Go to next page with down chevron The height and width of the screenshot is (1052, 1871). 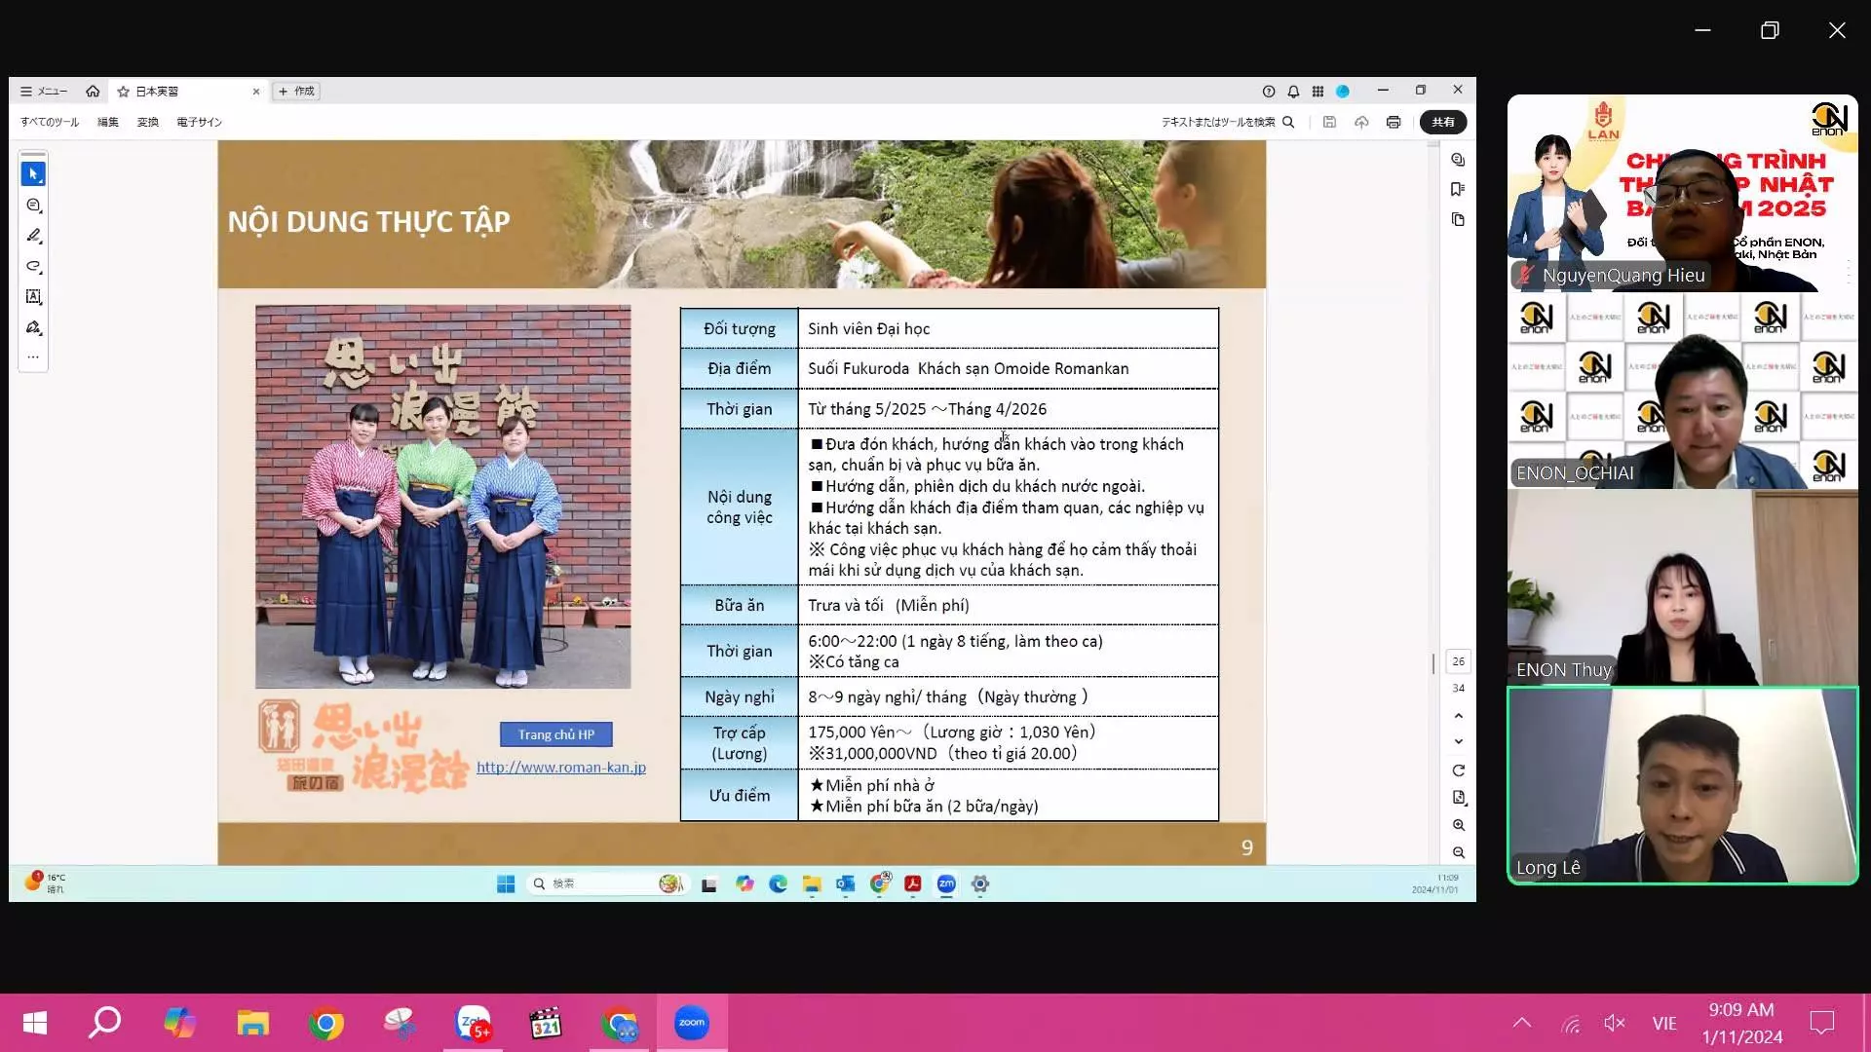pyautogui.click(x=1458, y=741)
